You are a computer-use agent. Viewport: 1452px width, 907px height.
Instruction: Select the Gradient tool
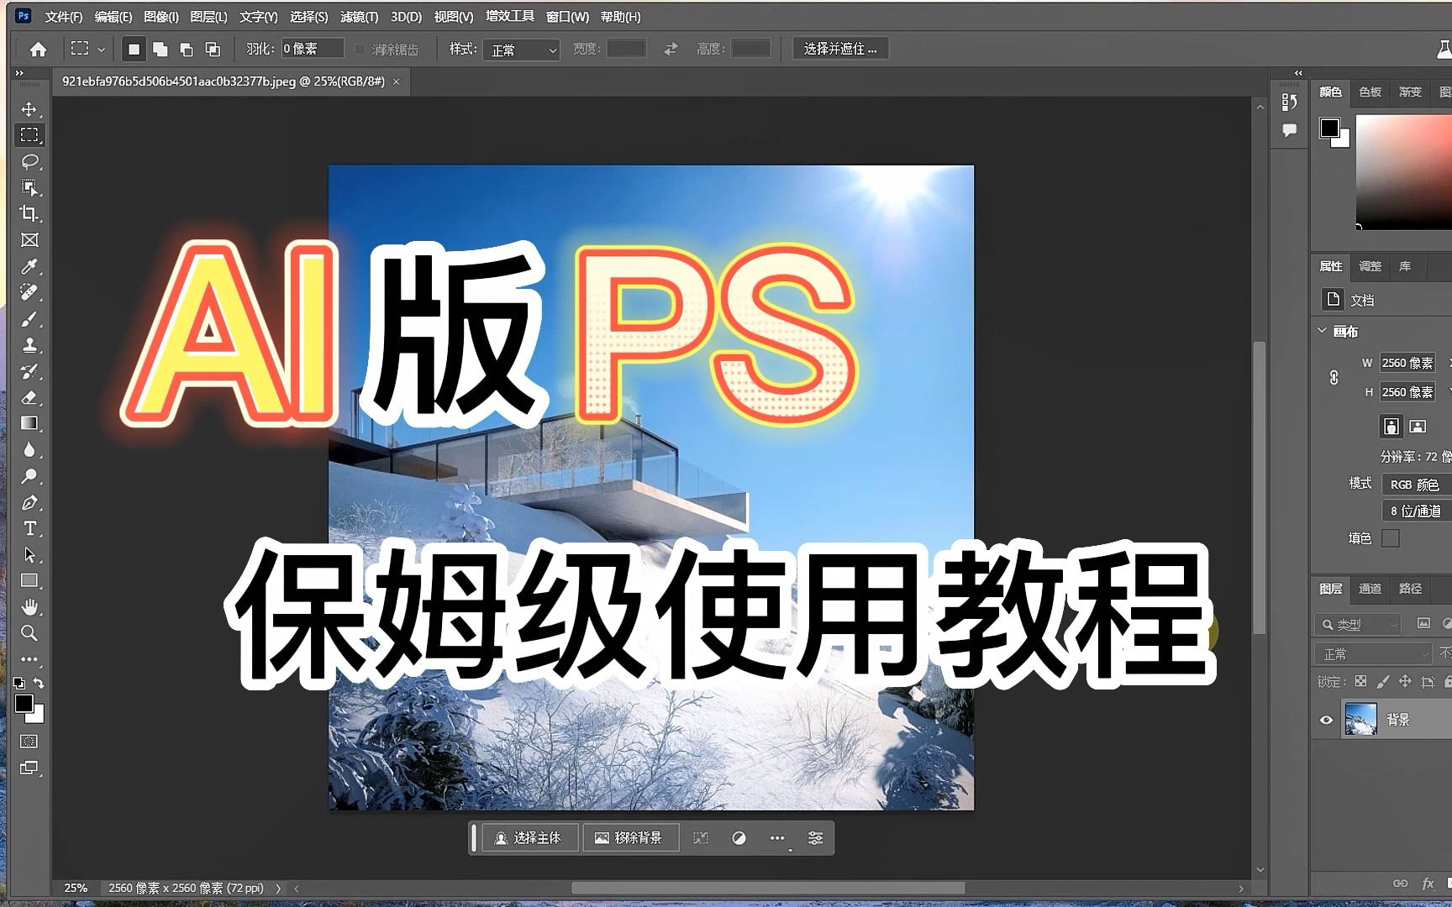tap(29, 422)
